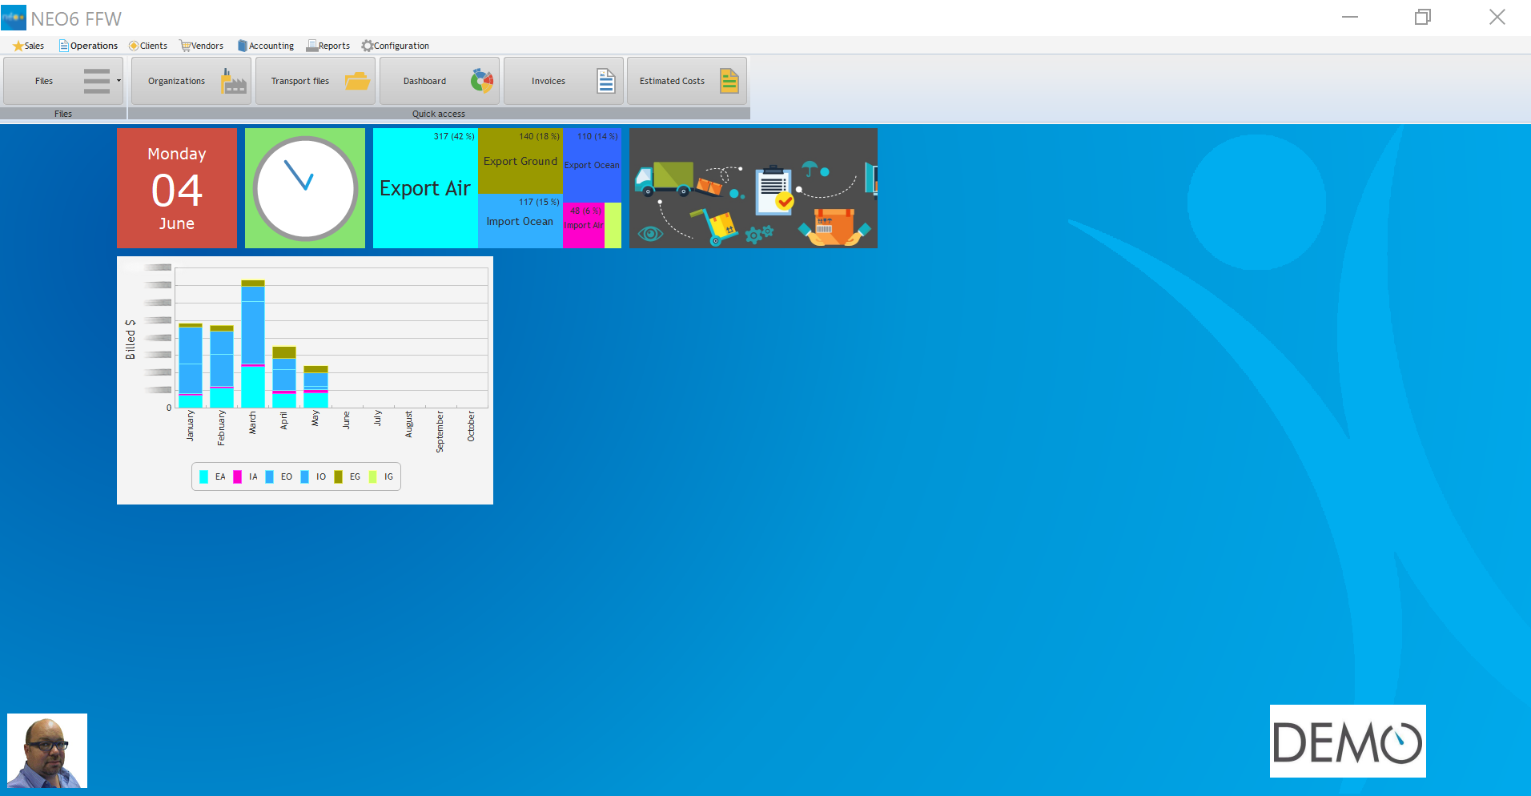Screen dimensions: 1531x796
Task: Click the Transport files folder icon
Action: 357,81
